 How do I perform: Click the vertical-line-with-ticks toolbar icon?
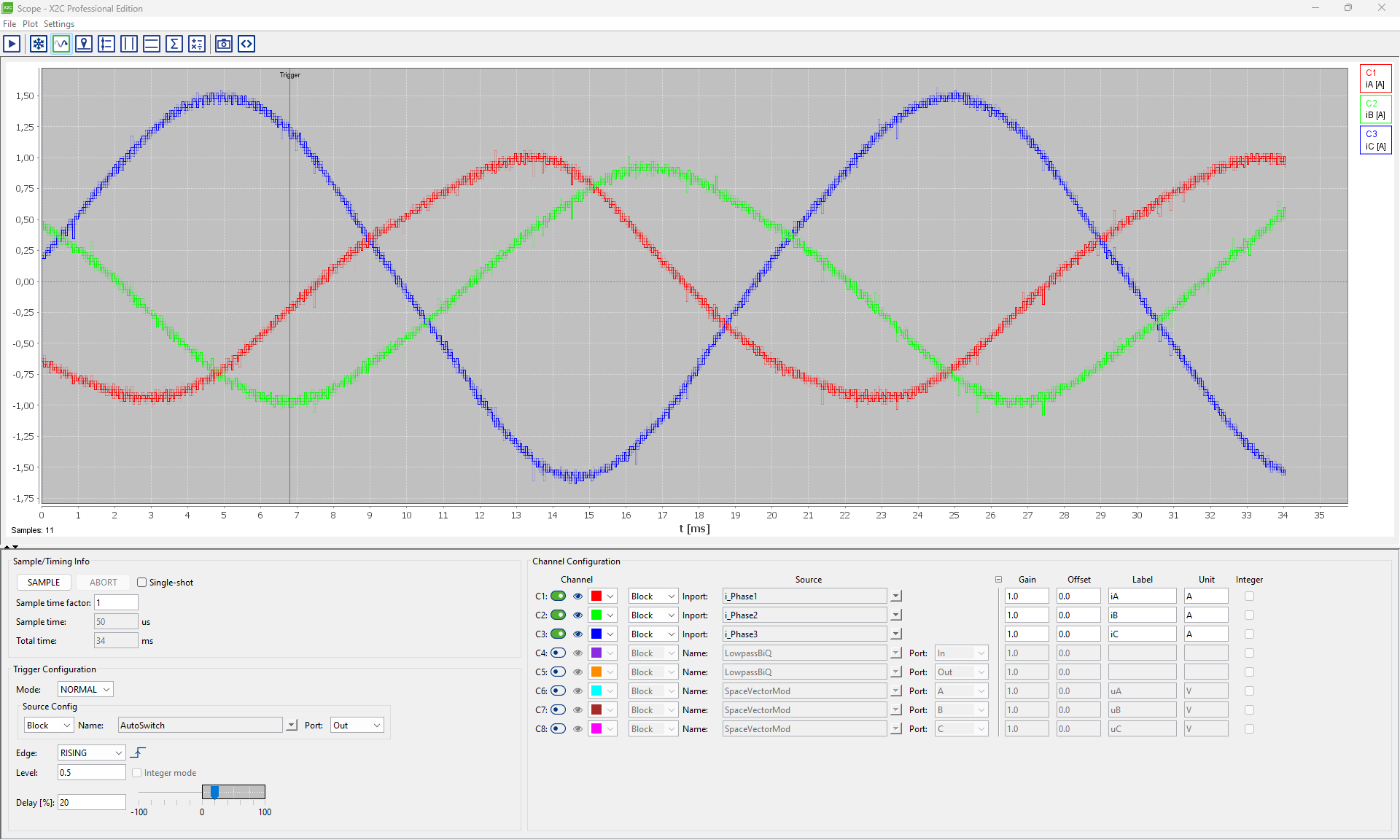(106, 44)
